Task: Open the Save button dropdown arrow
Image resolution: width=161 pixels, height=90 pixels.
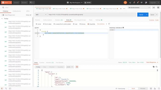Action: click(x=157, y=14)
